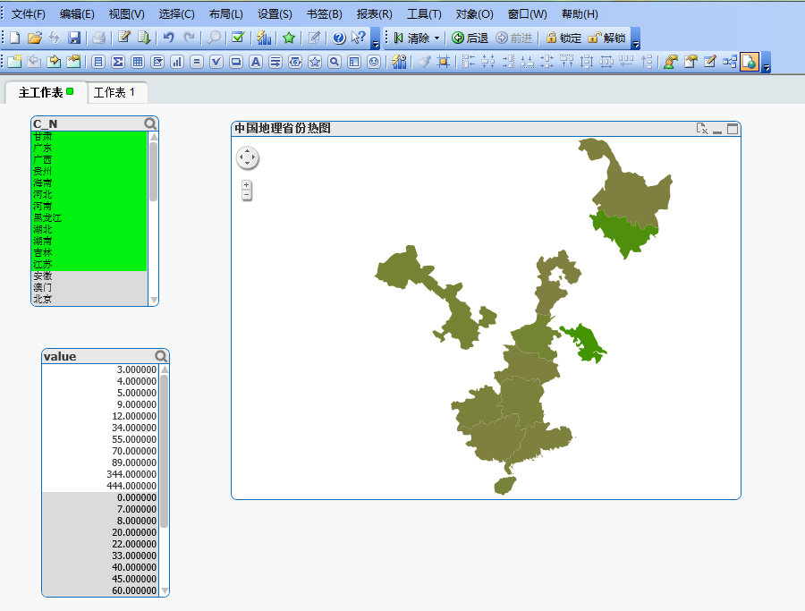Open Table Viewer structure icon
805x611 pixels.
(x=730, y=62)
